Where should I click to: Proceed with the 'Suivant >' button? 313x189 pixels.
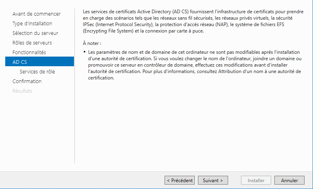tap(213, 180)
